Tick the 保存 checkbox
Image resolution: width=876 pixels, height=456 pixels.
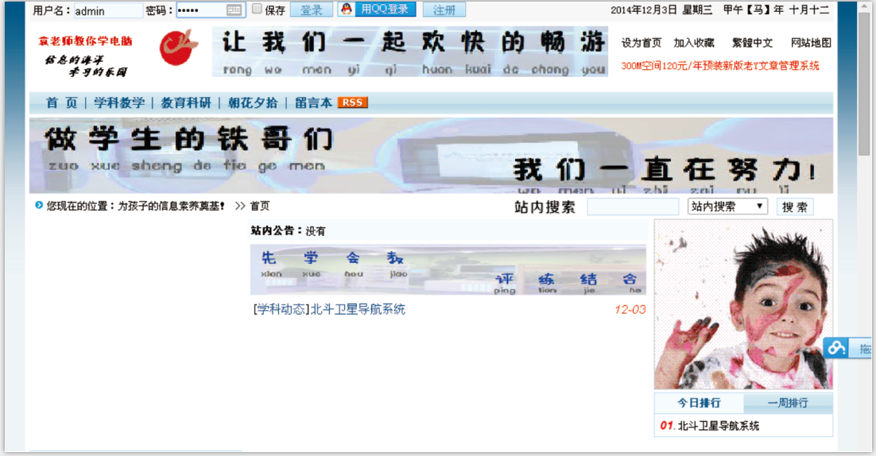coord(257,9)
